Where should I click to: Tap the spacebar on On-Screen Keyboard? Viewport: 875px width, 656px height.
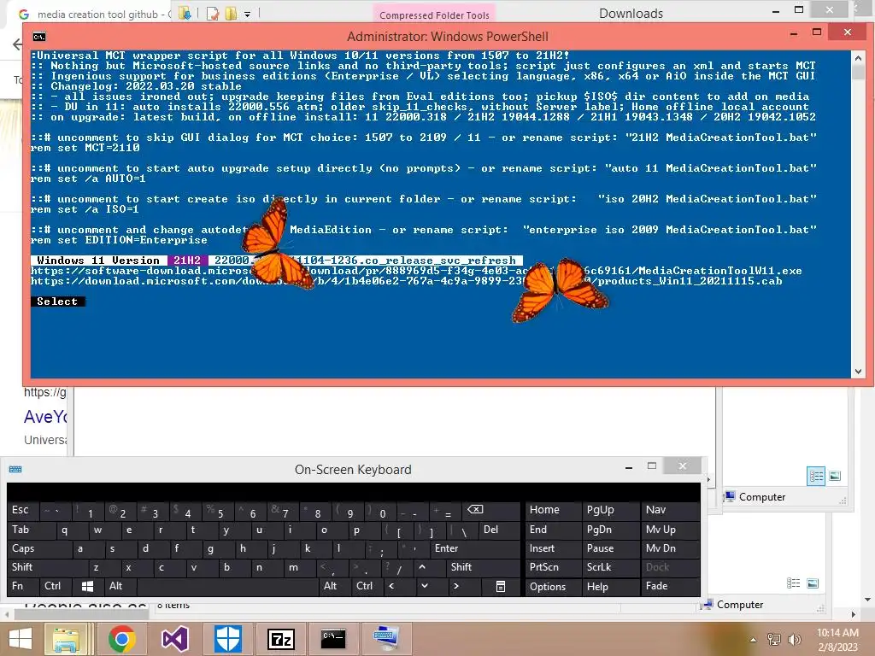(x=227, y=586)
